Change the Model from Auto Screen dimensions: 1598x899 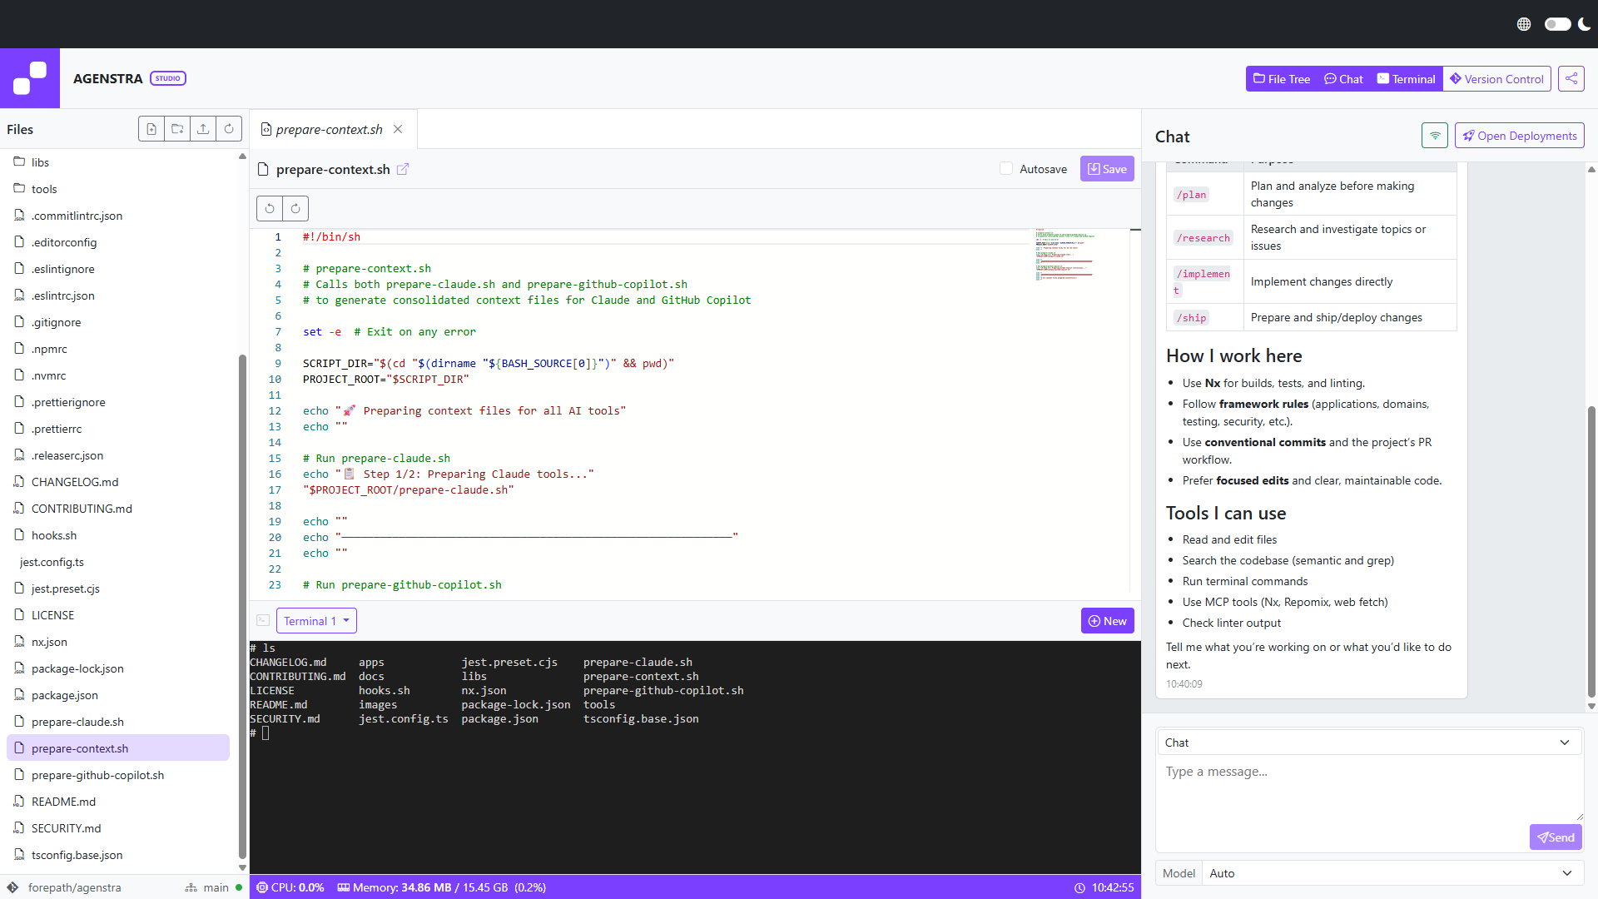click(x=1390, y=873)
